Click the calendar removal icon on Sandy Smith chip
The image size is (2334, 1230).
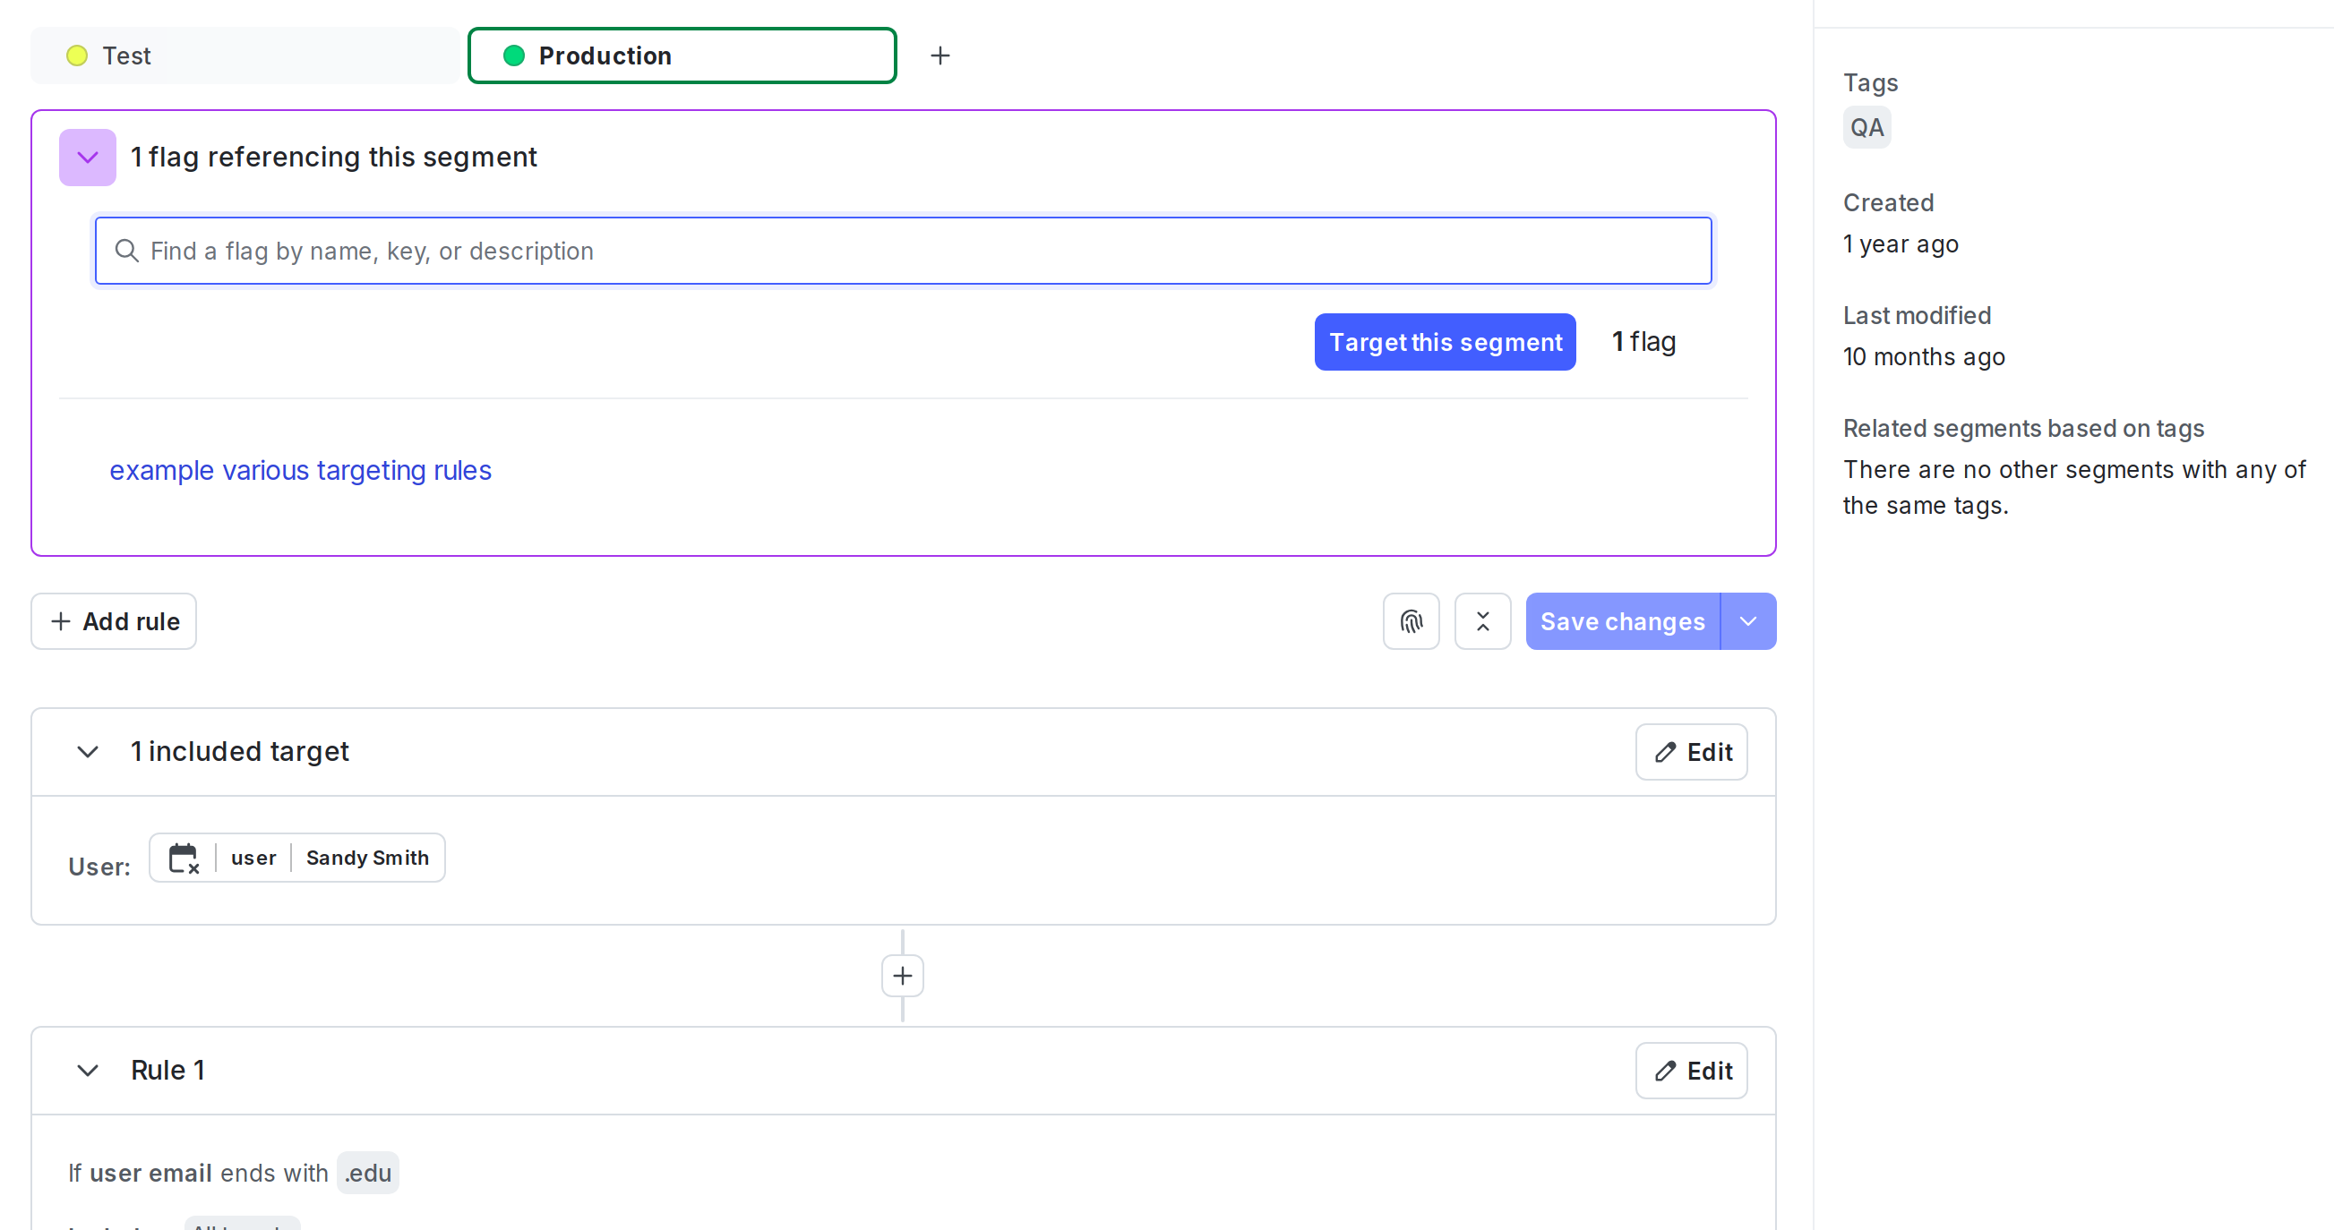tap(184, 858)
